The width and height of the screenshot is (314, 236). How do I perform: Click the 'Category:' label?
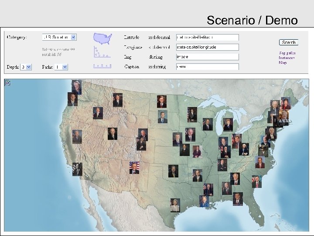(17, 37)
